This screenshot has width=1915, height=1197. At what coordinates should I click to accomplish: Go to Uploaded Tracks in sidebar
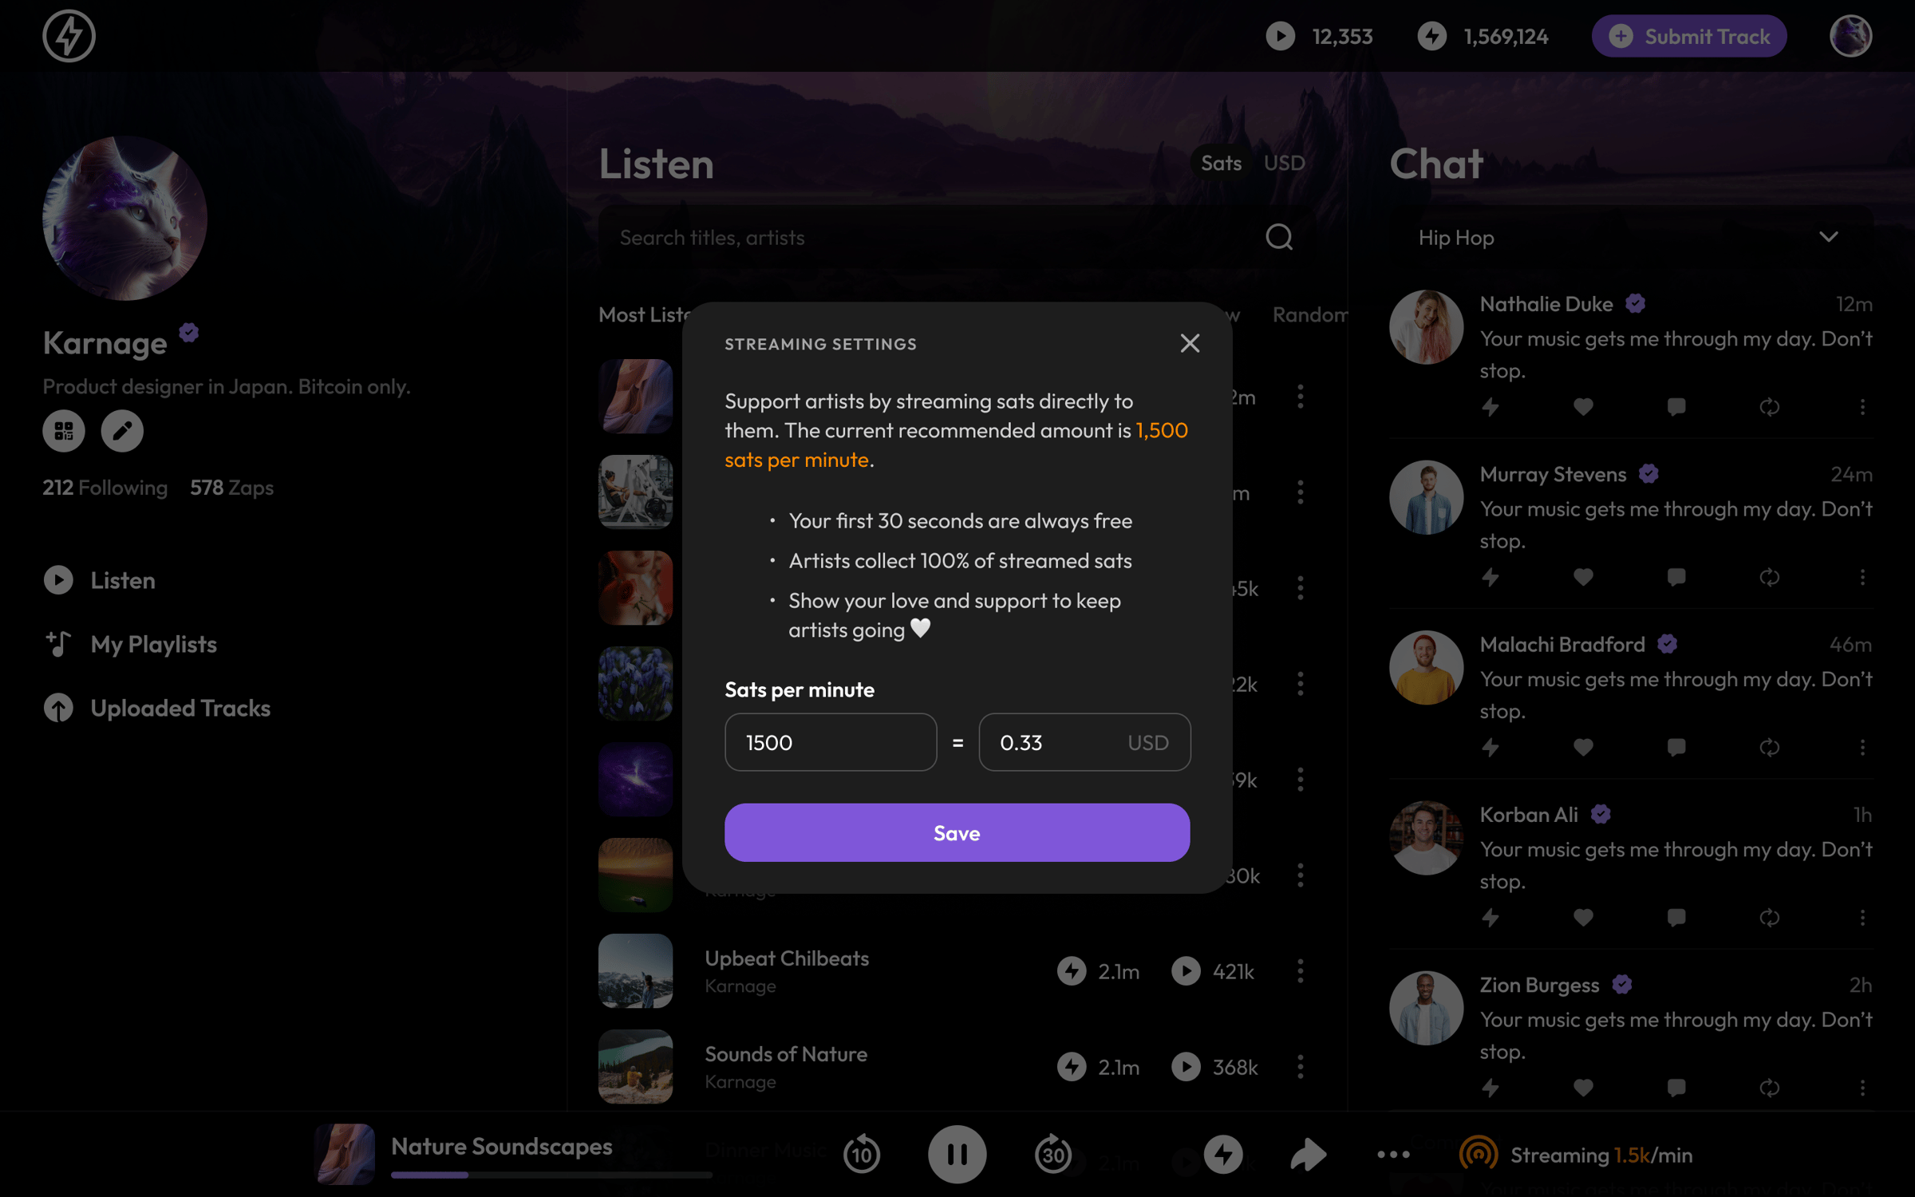[x=180, y=708]
